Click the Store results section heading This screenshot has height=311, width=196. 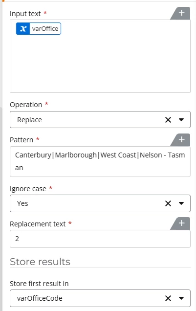click(x=40, y=262)
